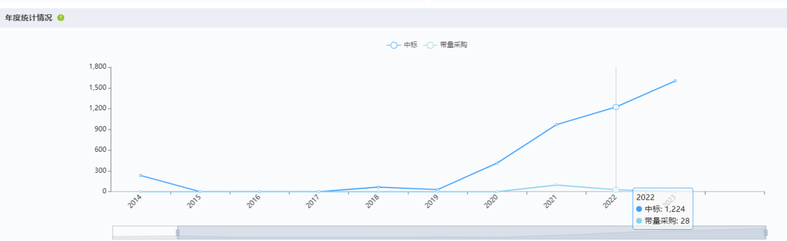Click the selected range of the data zoom bar

[x=471, y=233]
